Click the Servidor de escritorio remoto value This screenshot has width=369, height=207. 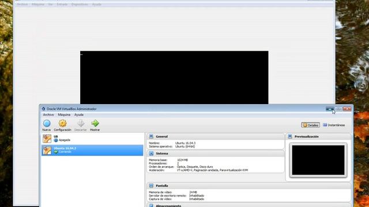pyautogui.click(x=197, y=195)
